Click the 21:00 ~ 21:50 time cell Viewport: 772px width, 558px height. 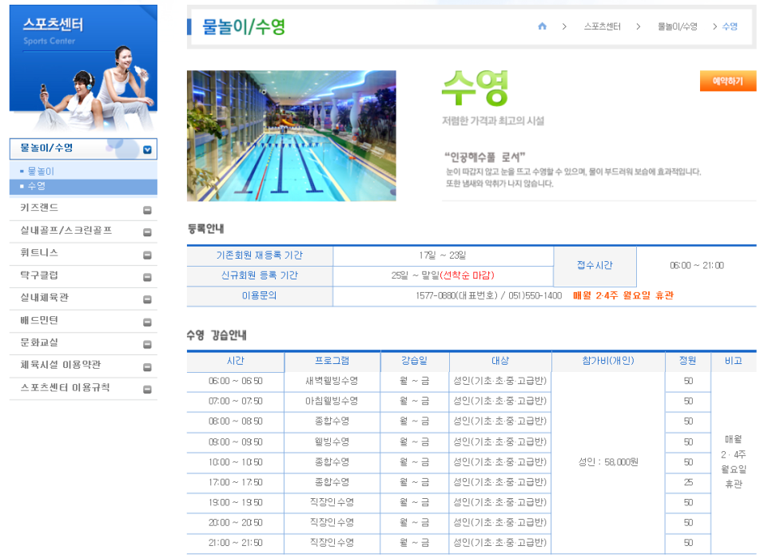[235, 543]
